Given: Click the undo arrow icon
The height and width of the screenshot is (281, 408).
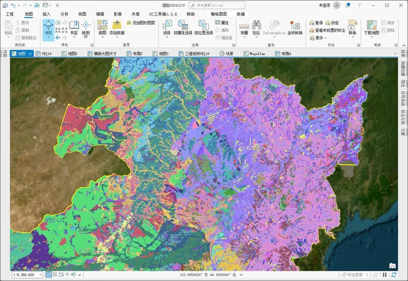Looking at the screenshot, I should 13,5.
